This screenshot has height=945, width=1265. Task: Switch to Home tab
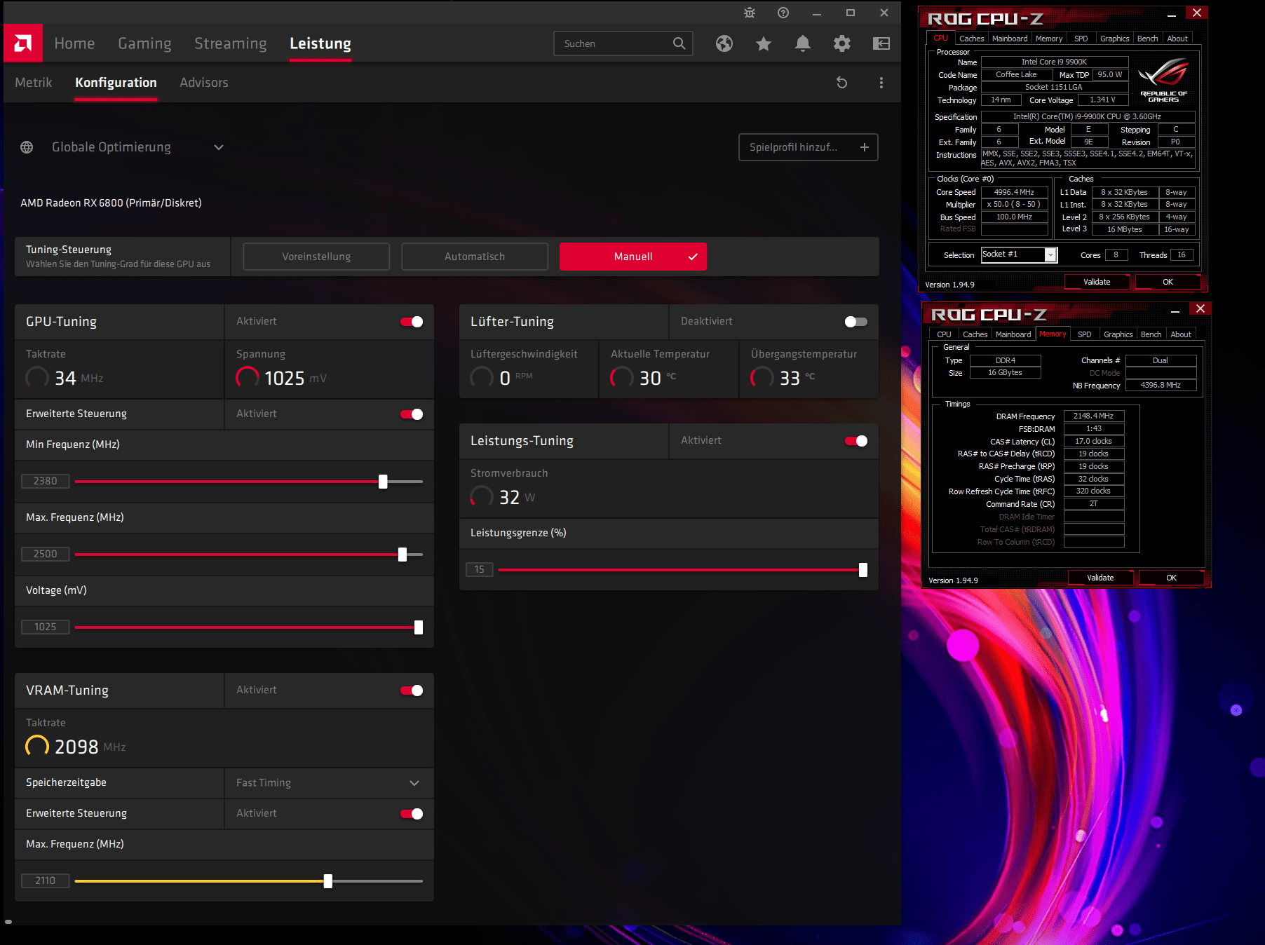pyautogui.click(x=74, y=43)
